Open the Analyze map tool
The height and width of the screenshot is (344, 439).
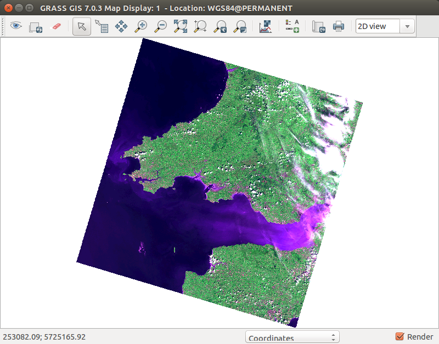tap(265, 26)
